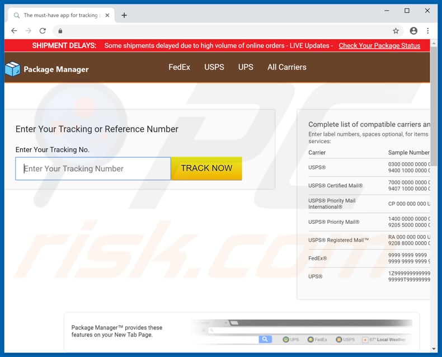The image size is (442, 357).
Task: Select the UPS® carrier row
Action: tap(369, 276)
